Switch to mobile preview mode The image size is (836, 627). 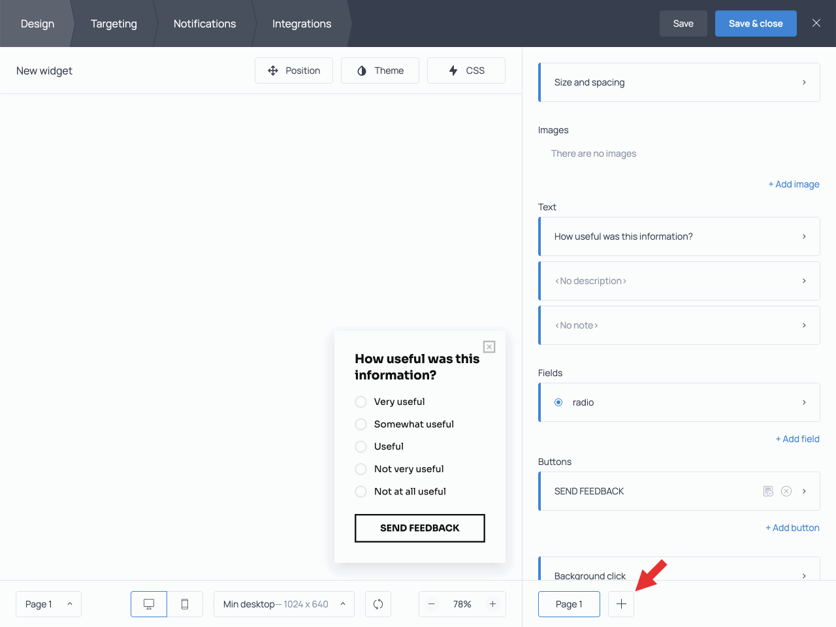[185, 604]
